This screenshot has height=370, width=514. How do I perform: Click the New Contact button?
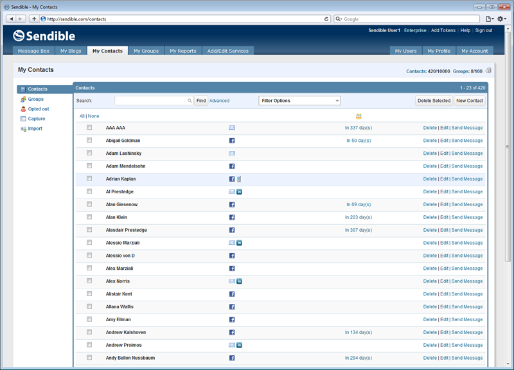470,101
